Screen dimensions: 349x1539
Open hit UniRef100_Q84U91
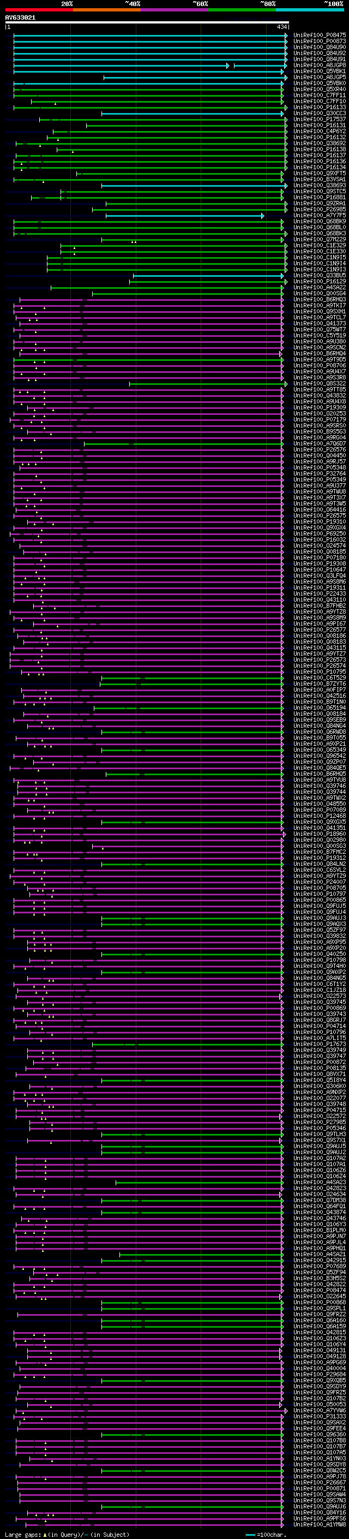coord(319,59)
